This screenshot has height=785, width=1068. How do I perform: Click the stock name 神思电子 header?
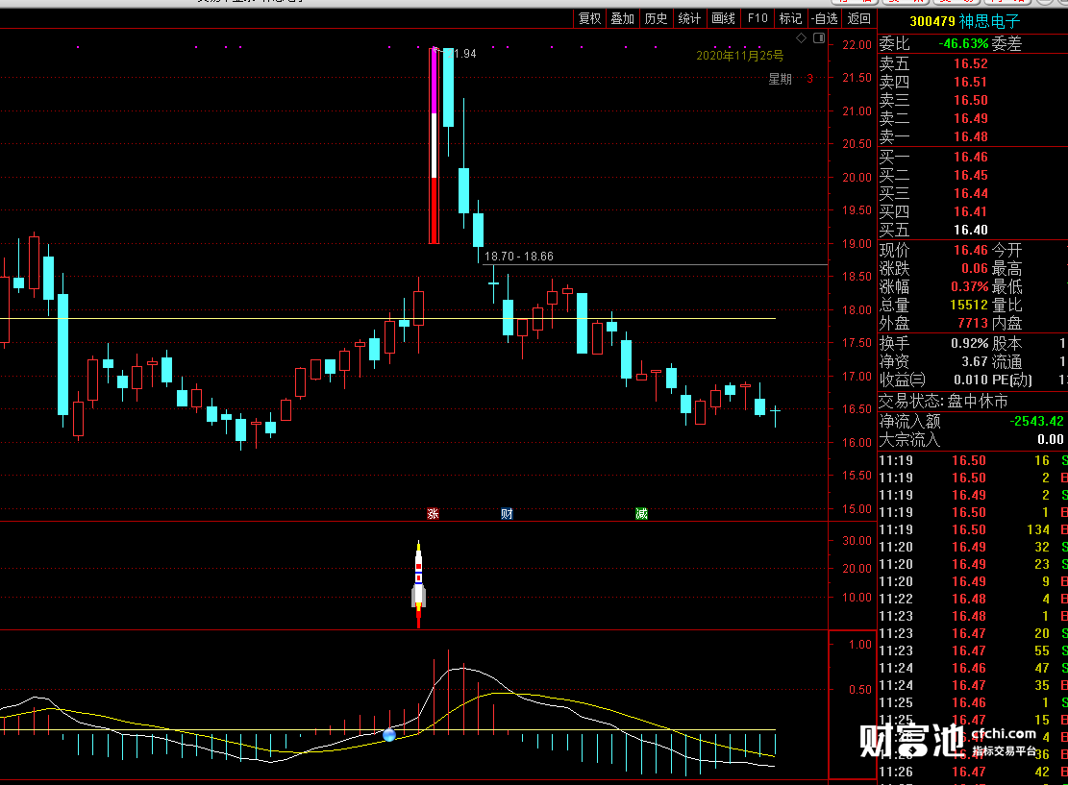pyautogui.click(x=990, y=21)
